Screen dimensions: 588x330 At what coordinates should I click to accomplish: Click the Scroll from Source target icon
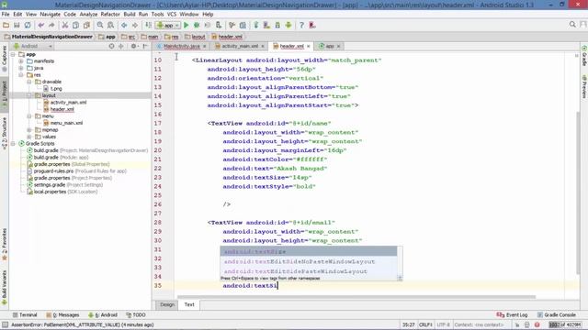pos(111,46)
